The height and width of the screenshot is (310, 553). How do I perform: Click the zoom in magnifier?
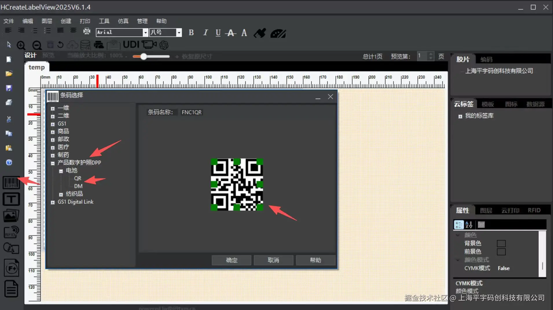21,45
